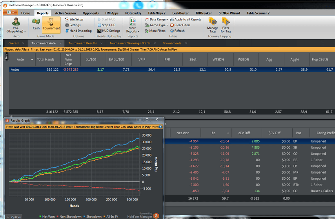
Task: Open More Filters
Action: click(155, 31)
